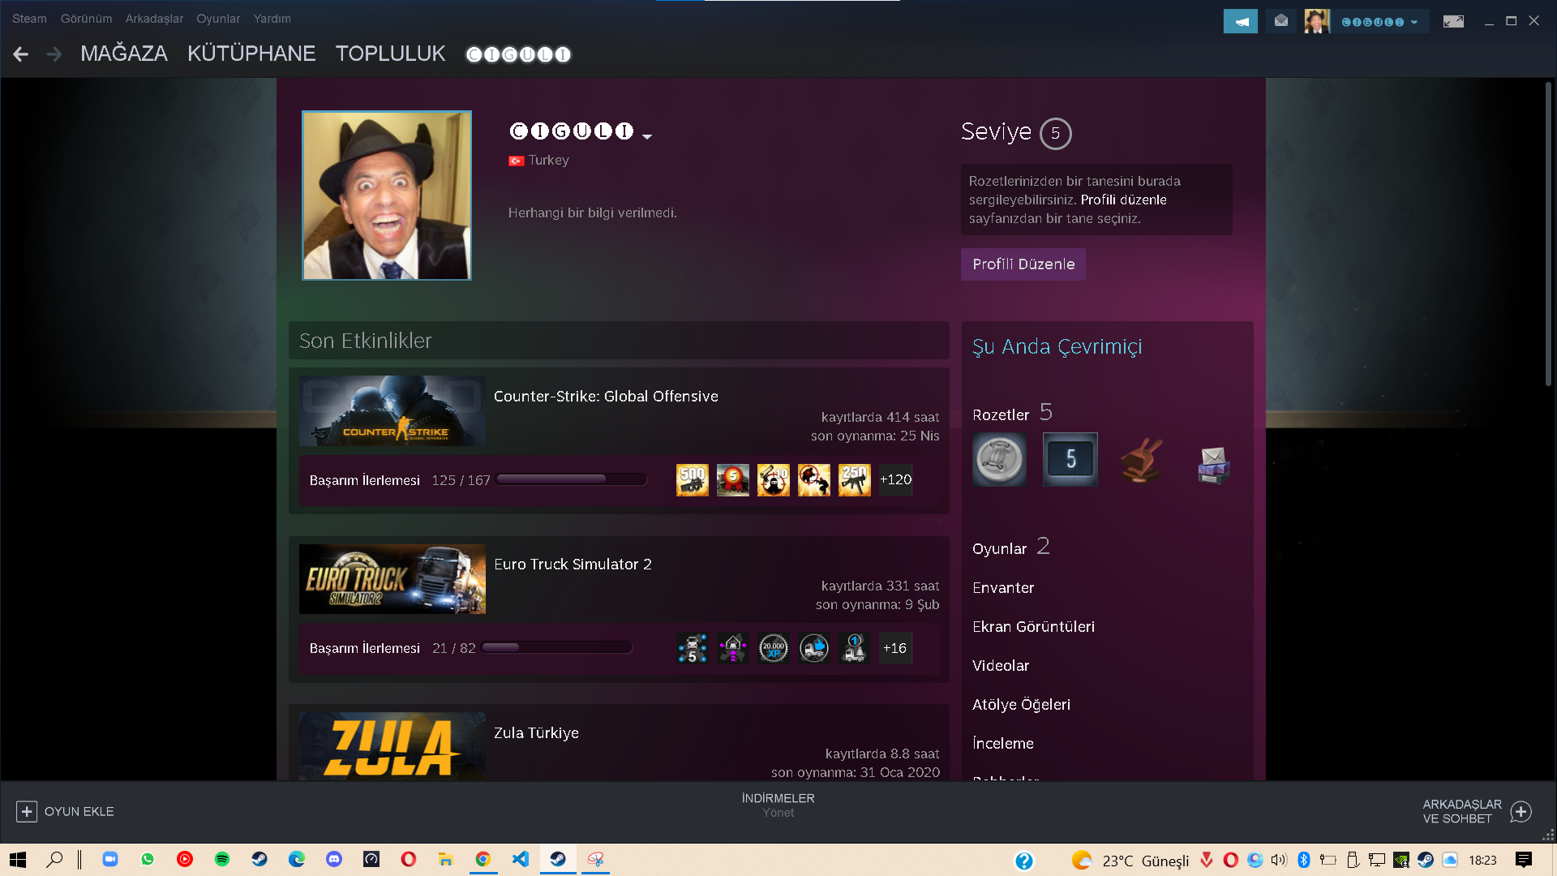The width and height of the screenshot is (1557, 876).
Task: Open the announcements megaphone icon
Action: coord(1240,21)
